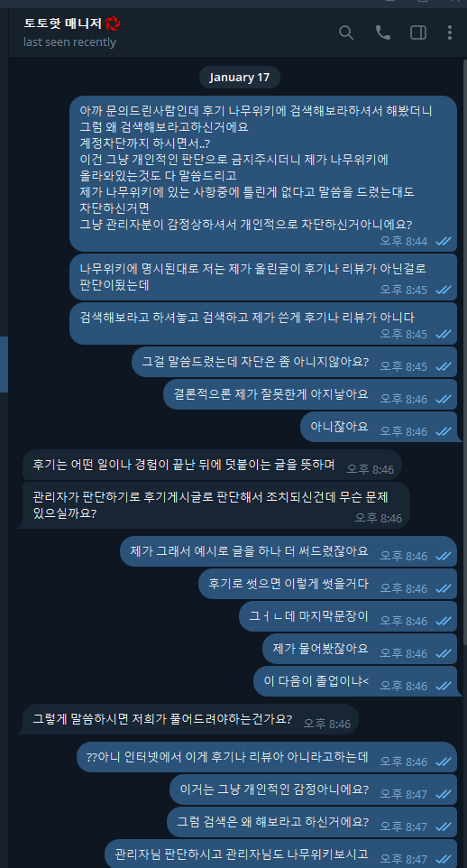Click the reply '관리자가 판단하기로 후기게시글로'
467x868 pixels.
[215, 505]
